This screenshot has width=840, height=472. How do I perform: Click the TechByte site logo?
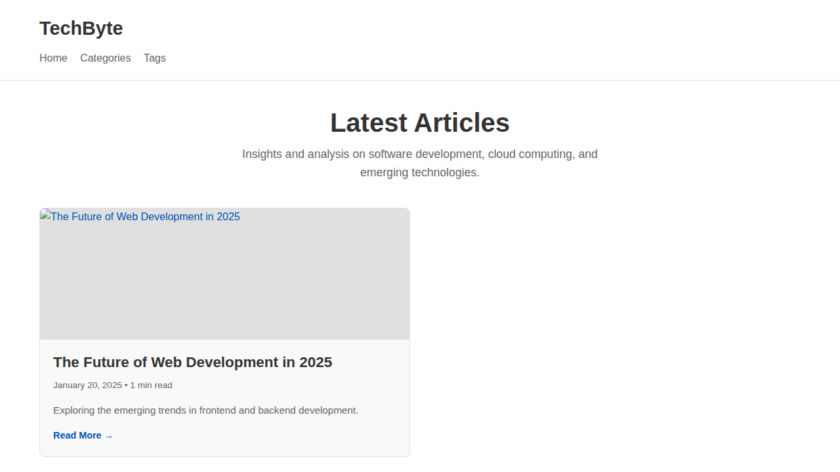click(x=81, y=28)
